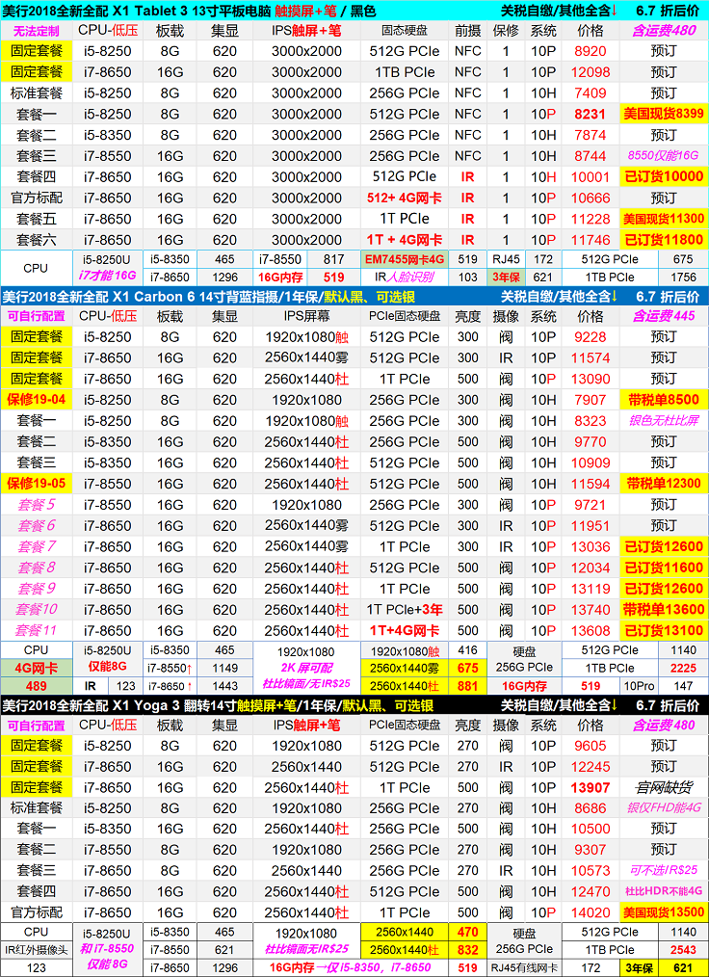Select the bold red price 8231
Screen dimensions: 709x977
tap(590, 114)
